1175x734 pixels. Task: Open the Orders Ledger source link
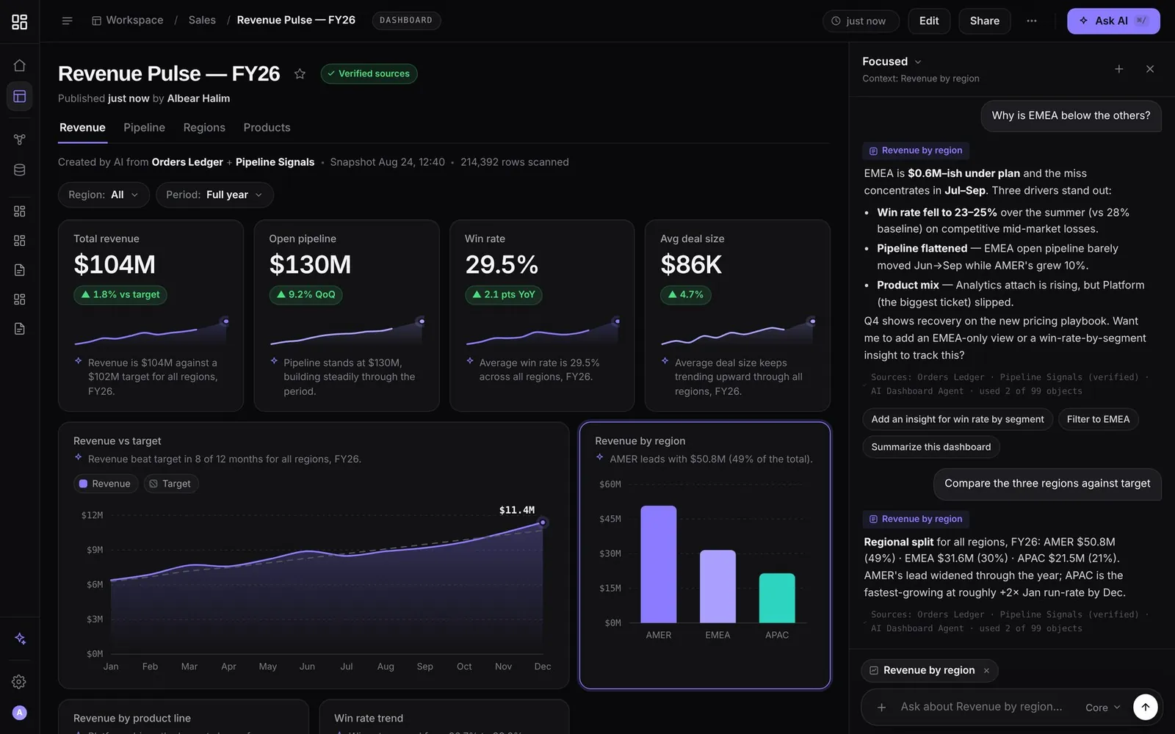pyautogui.click(x=187, y=162)
